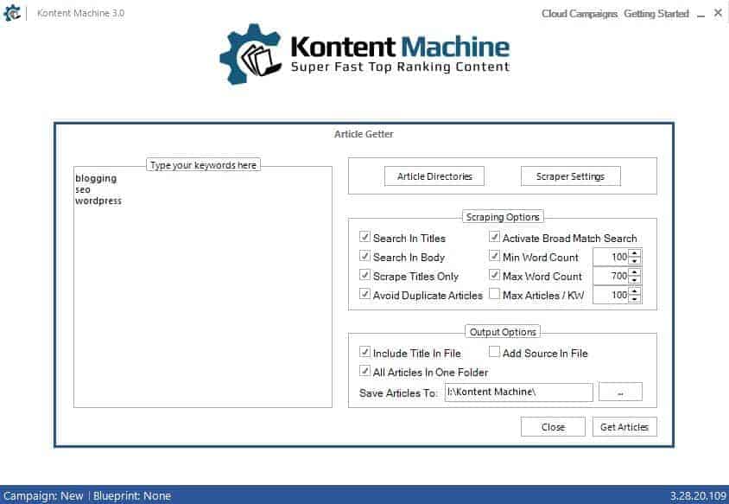
Task: Minimize the Kontent Machine window
Action: pos(701,14)
